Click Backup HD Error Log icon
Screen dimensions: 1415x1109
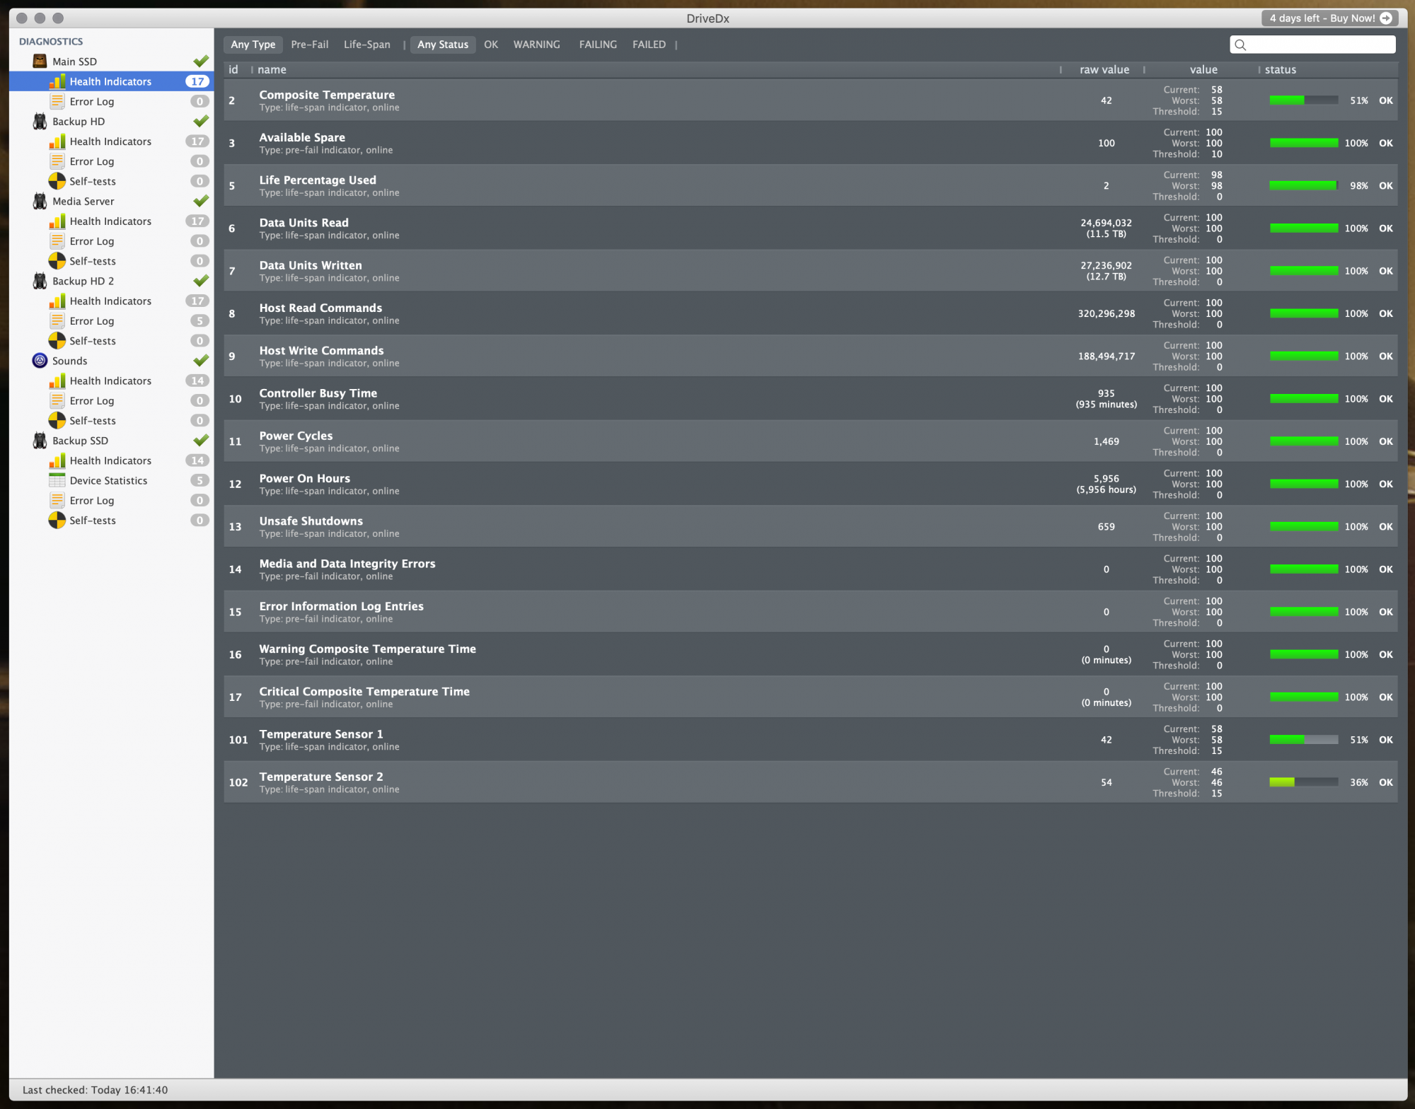[57, 161]
